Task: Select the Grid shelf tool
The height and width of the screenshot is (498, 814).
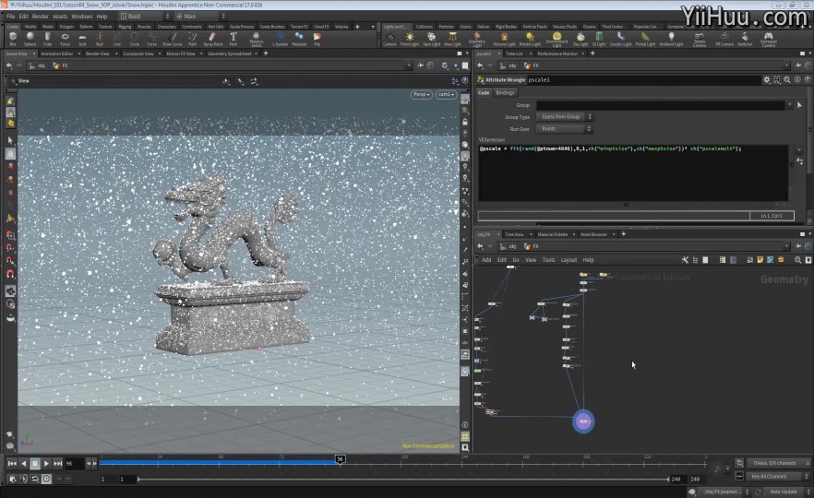Action: (82, 39)
